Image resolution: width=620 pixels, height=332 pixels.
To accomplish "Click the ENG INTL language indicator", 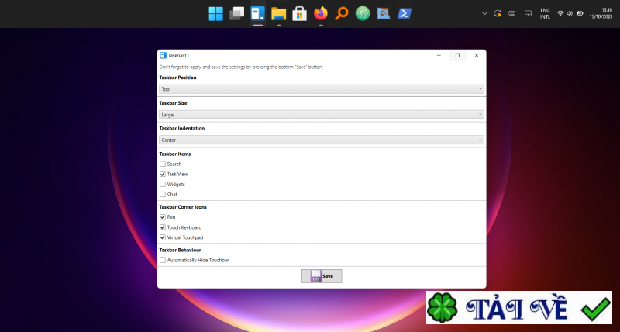I will 545,13.
